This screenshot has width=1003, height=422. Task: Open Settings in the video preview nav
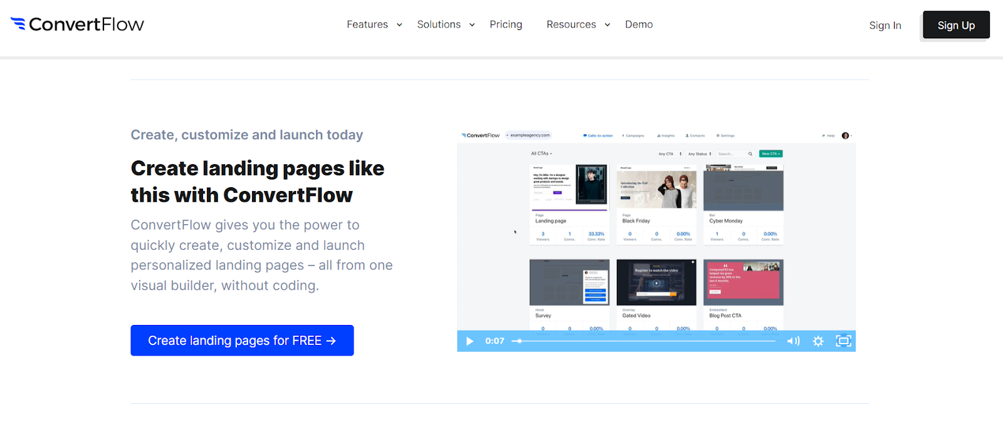tap(725, 135)
